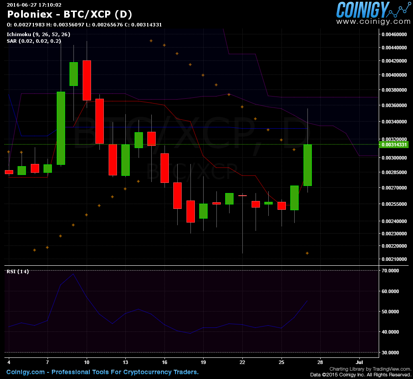
Task: Click the current price tag 0.00314331
Action: [x=394, y=145]
